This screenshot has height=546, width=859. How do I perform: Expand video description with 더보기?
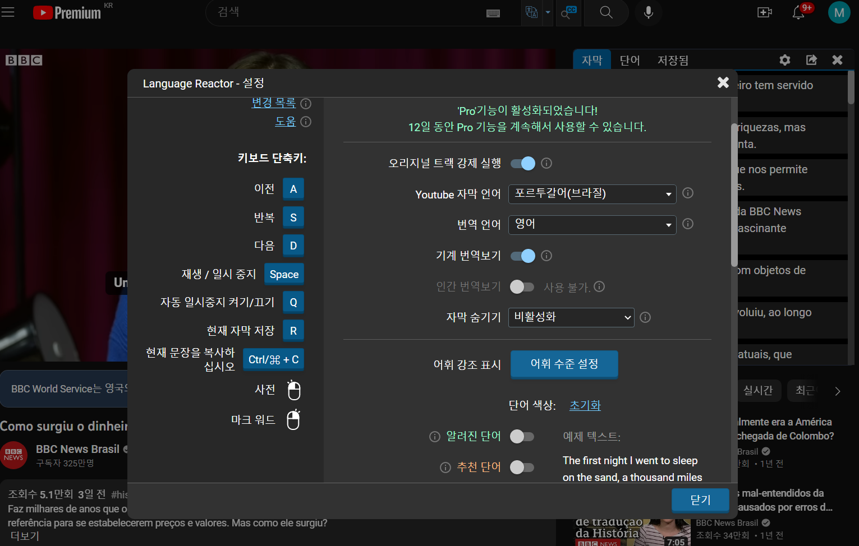(x=24, y=536)
